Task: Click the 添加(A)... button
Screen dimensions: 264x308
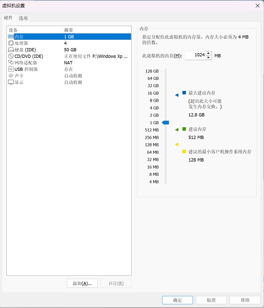Action: (x=82, y=283)
